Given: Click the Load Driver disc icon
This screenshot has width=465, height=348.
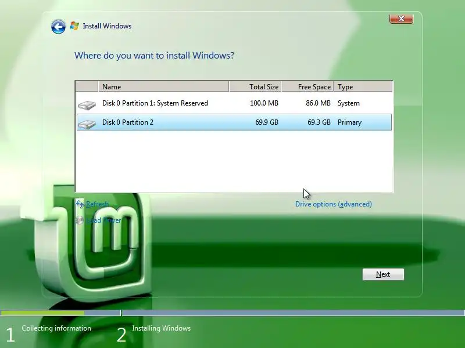Looking at the screenshot, I should pyautogui.click(x=80, y=220).
